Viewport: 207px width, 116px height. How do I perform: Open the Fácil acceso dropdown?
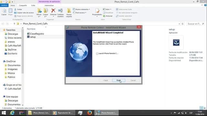[x=80, y=13]
